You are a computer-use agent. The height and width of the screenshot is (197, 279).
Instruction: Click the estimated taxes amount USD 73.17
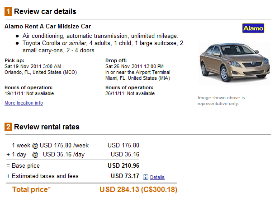pos(125,176)
